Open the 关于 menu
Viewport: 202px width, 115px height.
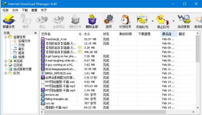click(44, 10)
